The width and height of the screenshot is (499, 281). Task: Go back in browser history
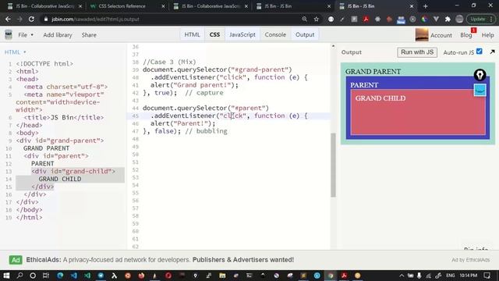click(8, 19)
